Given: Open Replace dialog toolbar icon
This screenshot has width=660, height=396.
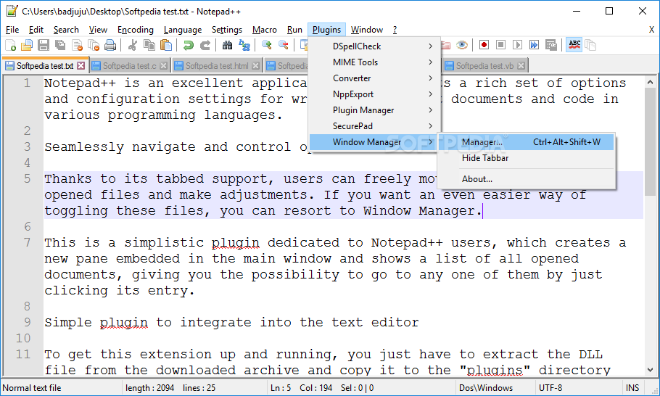Looking at the screenshot, I should point(244,45).
